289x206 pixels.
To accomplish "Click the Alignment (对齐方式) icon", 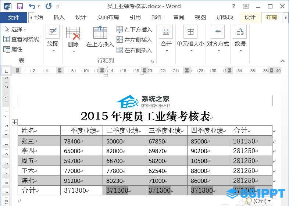I will (218, 32).
